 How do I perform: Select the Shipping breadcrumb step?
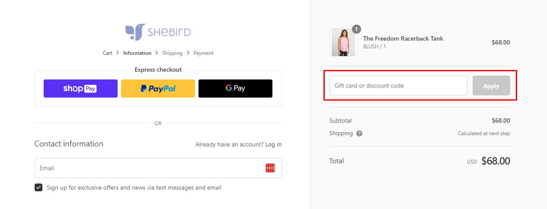(x=172, y=53)
